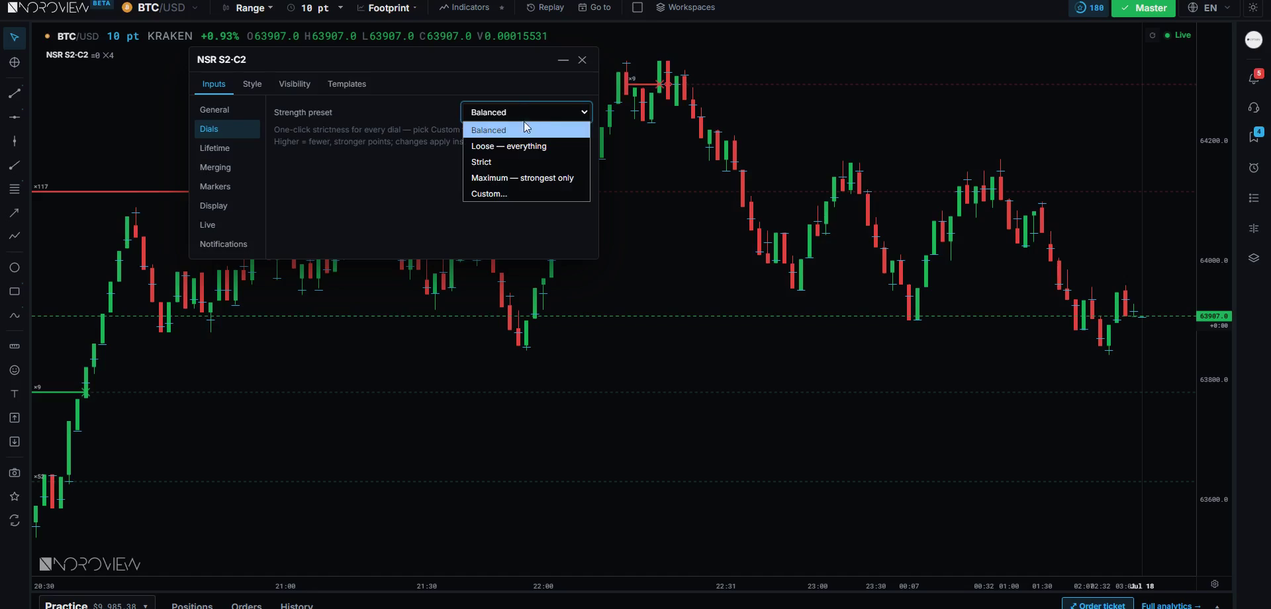The height and width of the screenshot is (609, 1271).
Task: Switch to the Templates tab
Action: [x=347, y=84]
